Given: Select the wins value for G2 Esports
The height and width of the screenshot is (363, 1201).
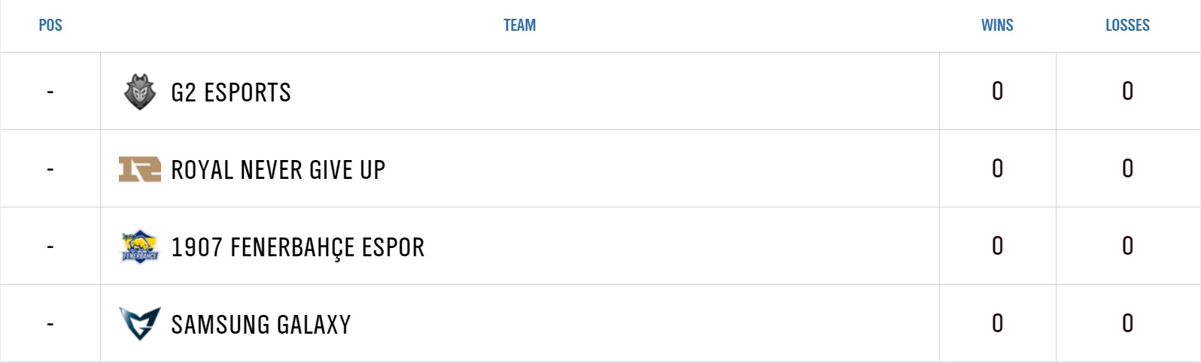Looking at the screenshot, I should click(x=997, y=91).
